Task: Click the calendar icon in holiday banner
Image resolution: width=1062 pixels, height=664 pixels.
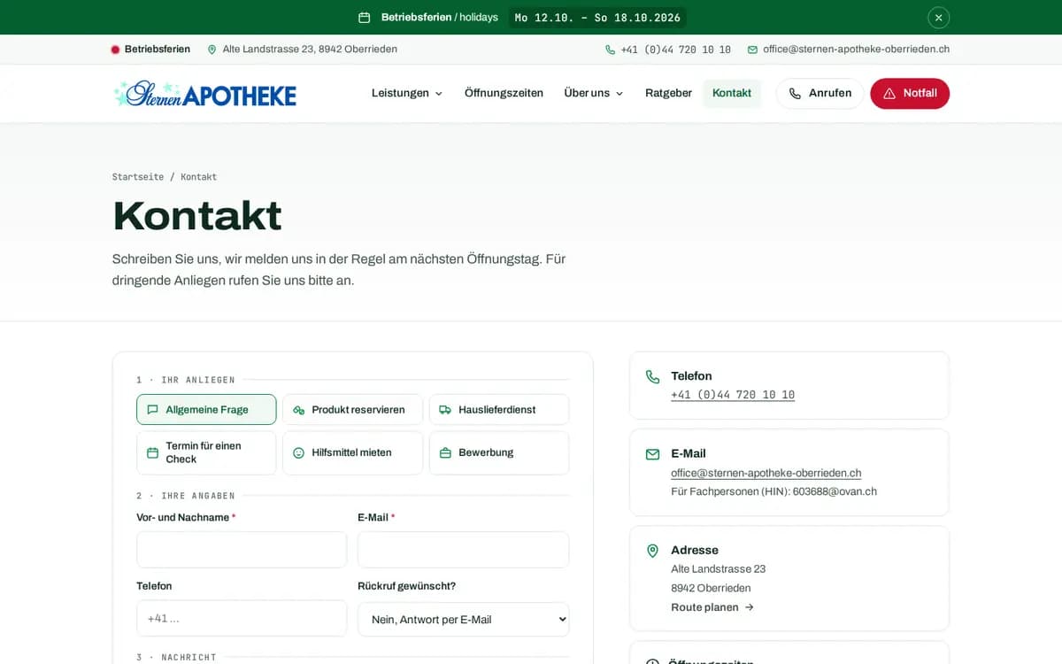Action: 364,18
